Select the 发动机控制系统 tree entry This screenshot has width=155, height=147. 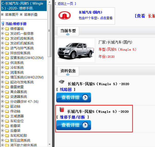click(22, 38)
